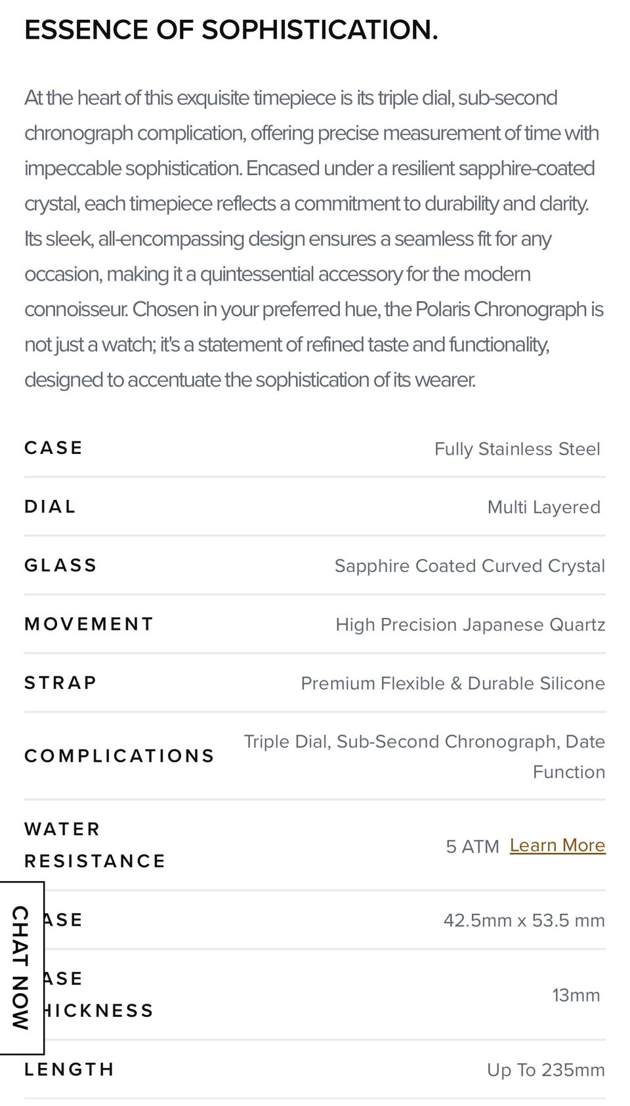Select Premium Flexible & Durable Silicone text
Image resolution: width=630 pixels, height=1106 pixels.
click(453, 684)
